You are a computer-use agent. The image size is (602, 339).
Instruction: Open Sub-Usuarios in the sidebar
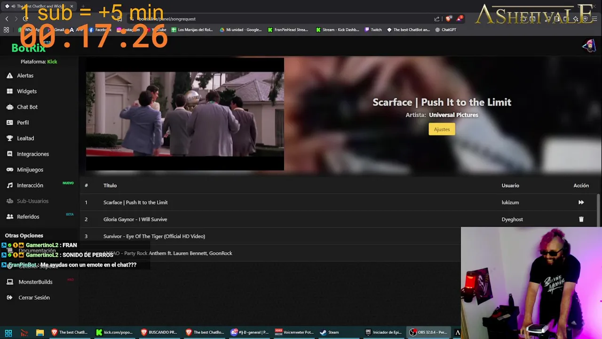coord(32,201)
